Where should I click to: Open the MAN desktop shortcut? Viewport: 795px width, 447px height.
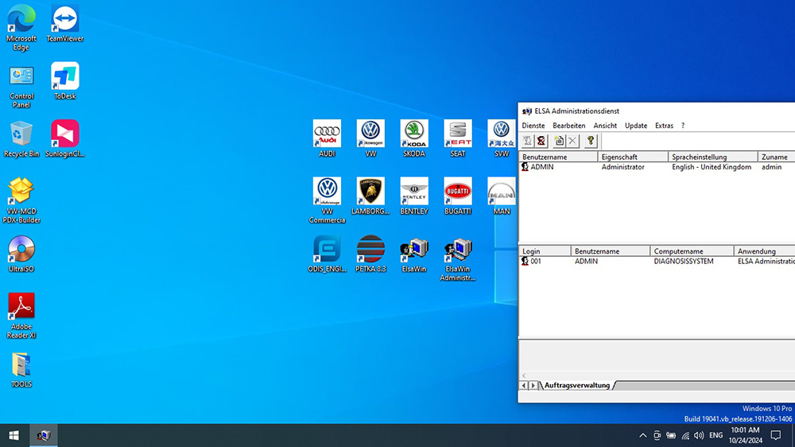click(502, 196)
